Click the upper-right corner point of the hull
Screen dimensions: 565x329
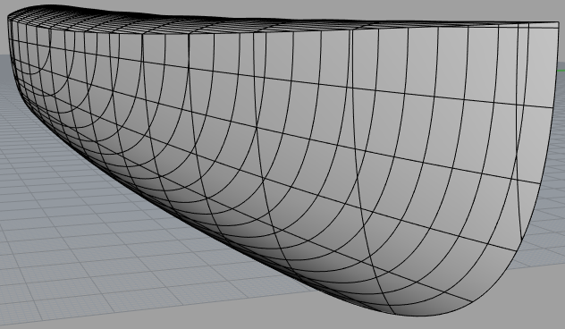(558, 23)
